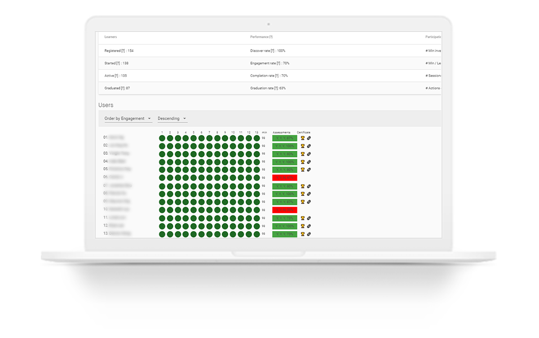The width and height of the screenshot is (539, 338).
Task: Click the first green session dot for user 01
Action: pyautogui.click(x=162, y=138)
